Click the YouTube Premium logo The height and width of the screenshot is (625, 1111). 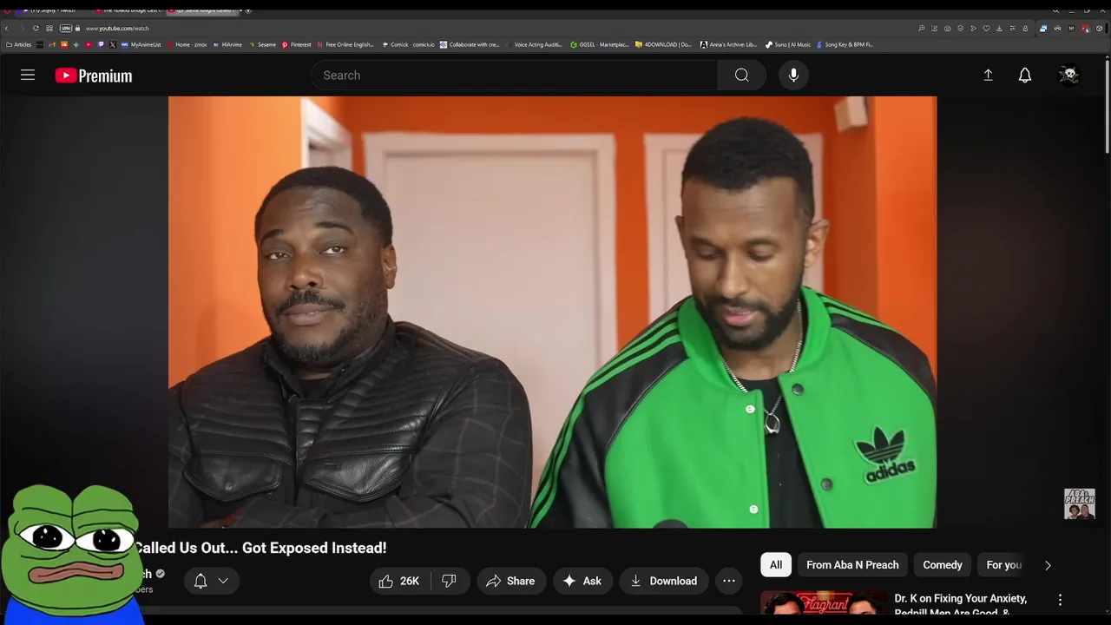[94, 76]
